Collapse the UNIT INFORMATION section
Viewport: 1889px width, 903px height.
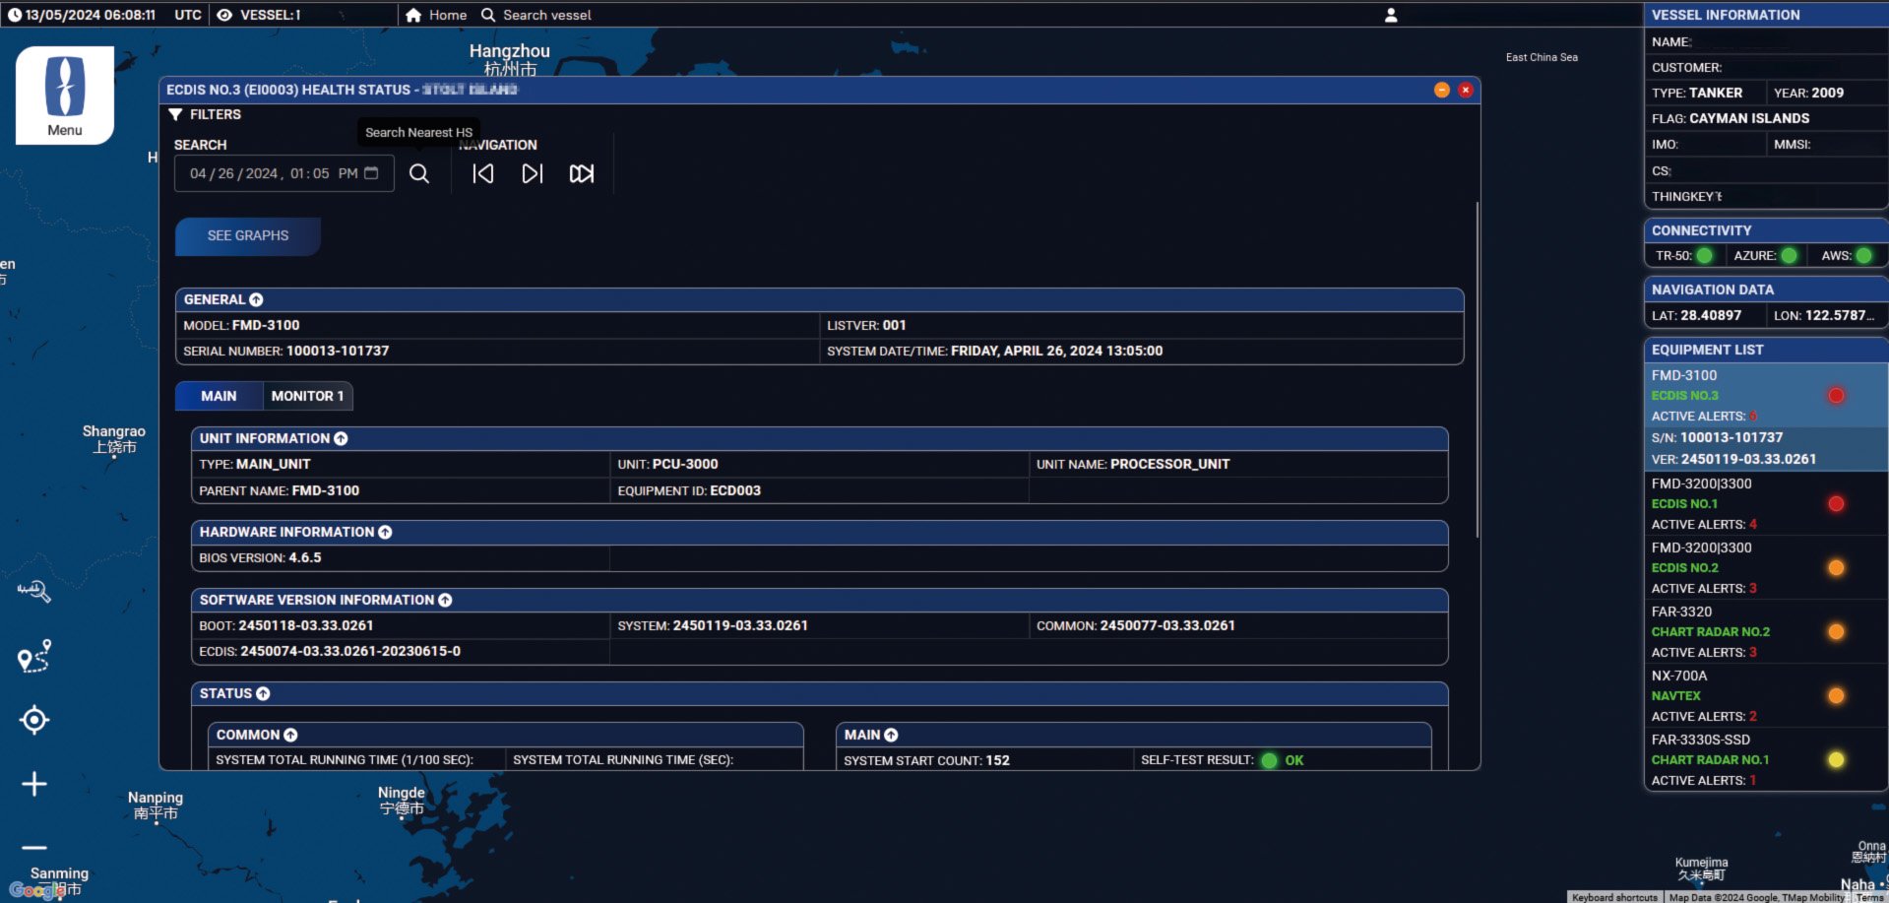341,439
